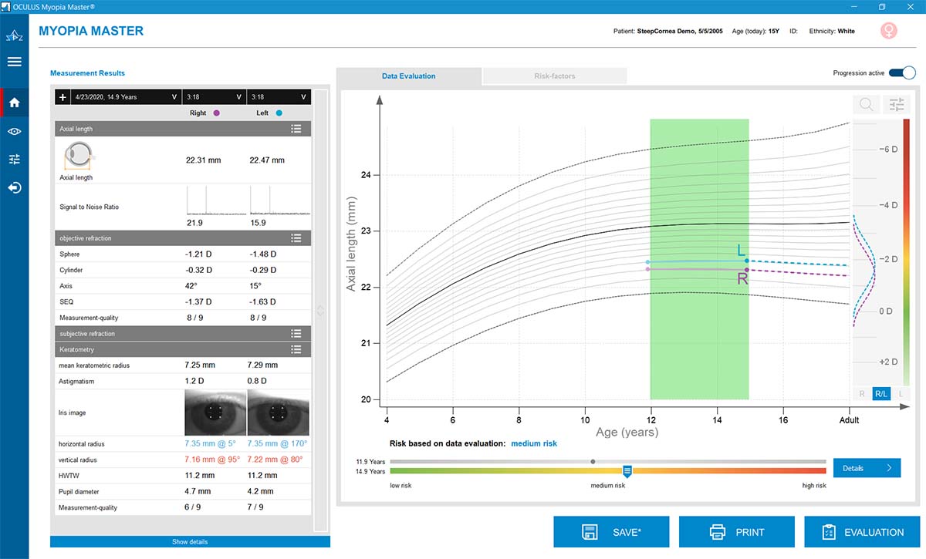The height and width of the screenshot is (559, 926).
Task: Click the medium risk evaluation text
Action: point(533,443)
